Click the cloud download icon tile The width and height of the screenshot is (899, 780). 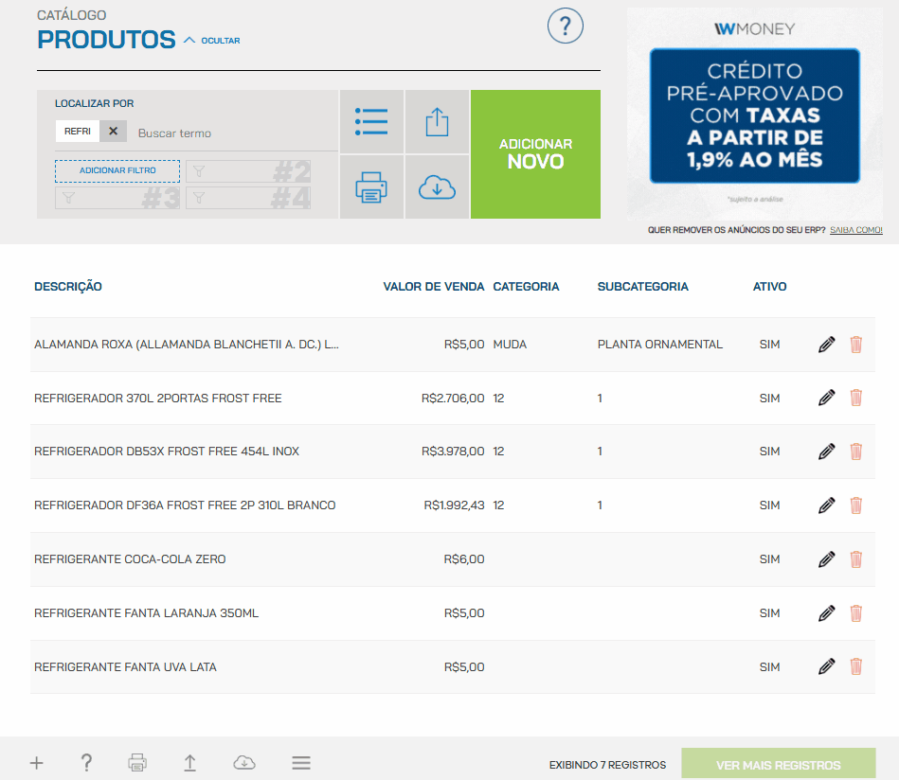[437, 187]
